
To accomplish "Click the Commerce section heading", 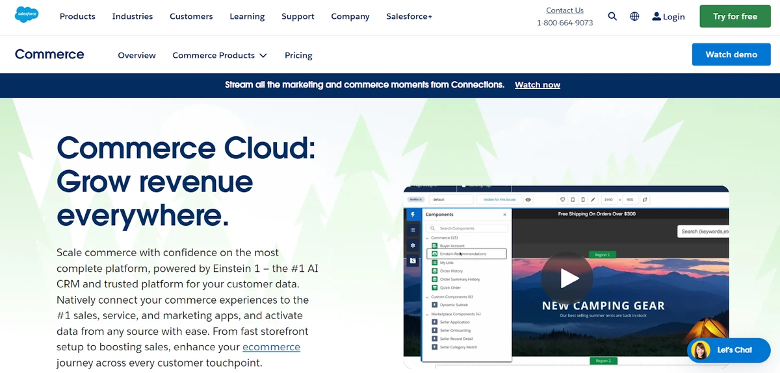I will coord(49,54).
